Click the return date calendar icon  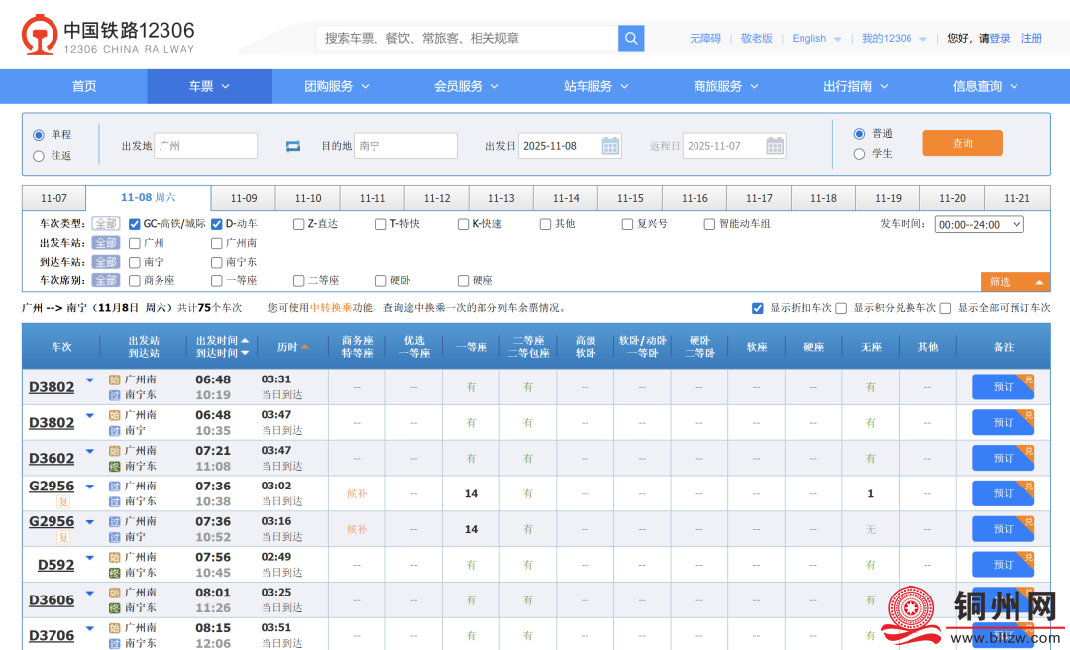pos(775,146)
